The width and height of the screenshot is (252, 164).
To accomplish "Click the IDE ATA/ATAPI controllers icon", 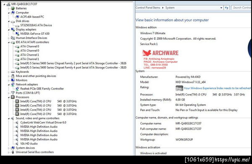I will tap(13, 42).
